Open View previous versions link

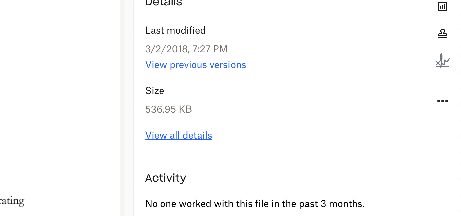click(195, 65)
